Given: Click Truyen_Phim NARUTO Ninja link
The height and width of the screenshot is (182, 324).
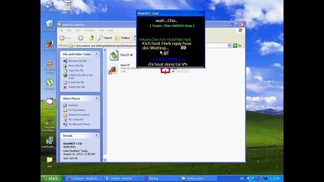Looking at the screenshot, I should point(172,26).
